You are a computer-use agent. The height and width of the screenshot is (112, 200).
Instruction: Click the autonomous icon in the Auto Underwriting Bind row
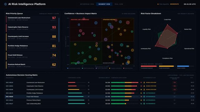144,104
